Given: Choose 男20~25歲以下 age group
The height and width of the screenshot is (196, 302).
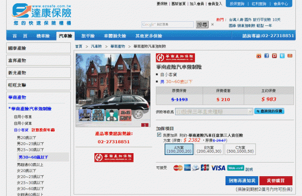Looking at the screenshot, I should click(x=30, y=144).
